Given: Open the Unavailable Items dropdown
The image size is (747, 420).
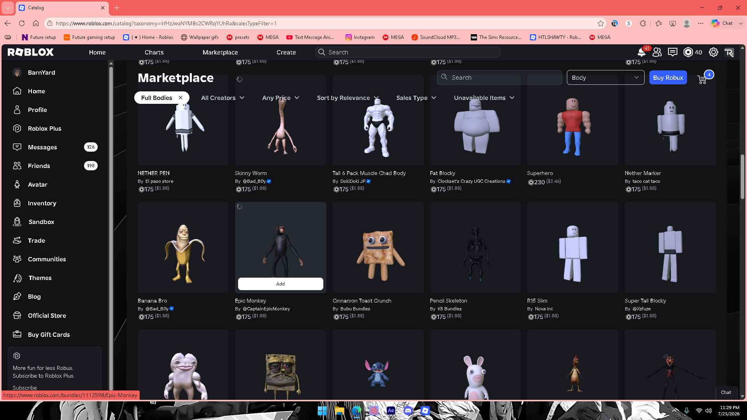Looking at the screenshot, I should [x=484, y=98].
